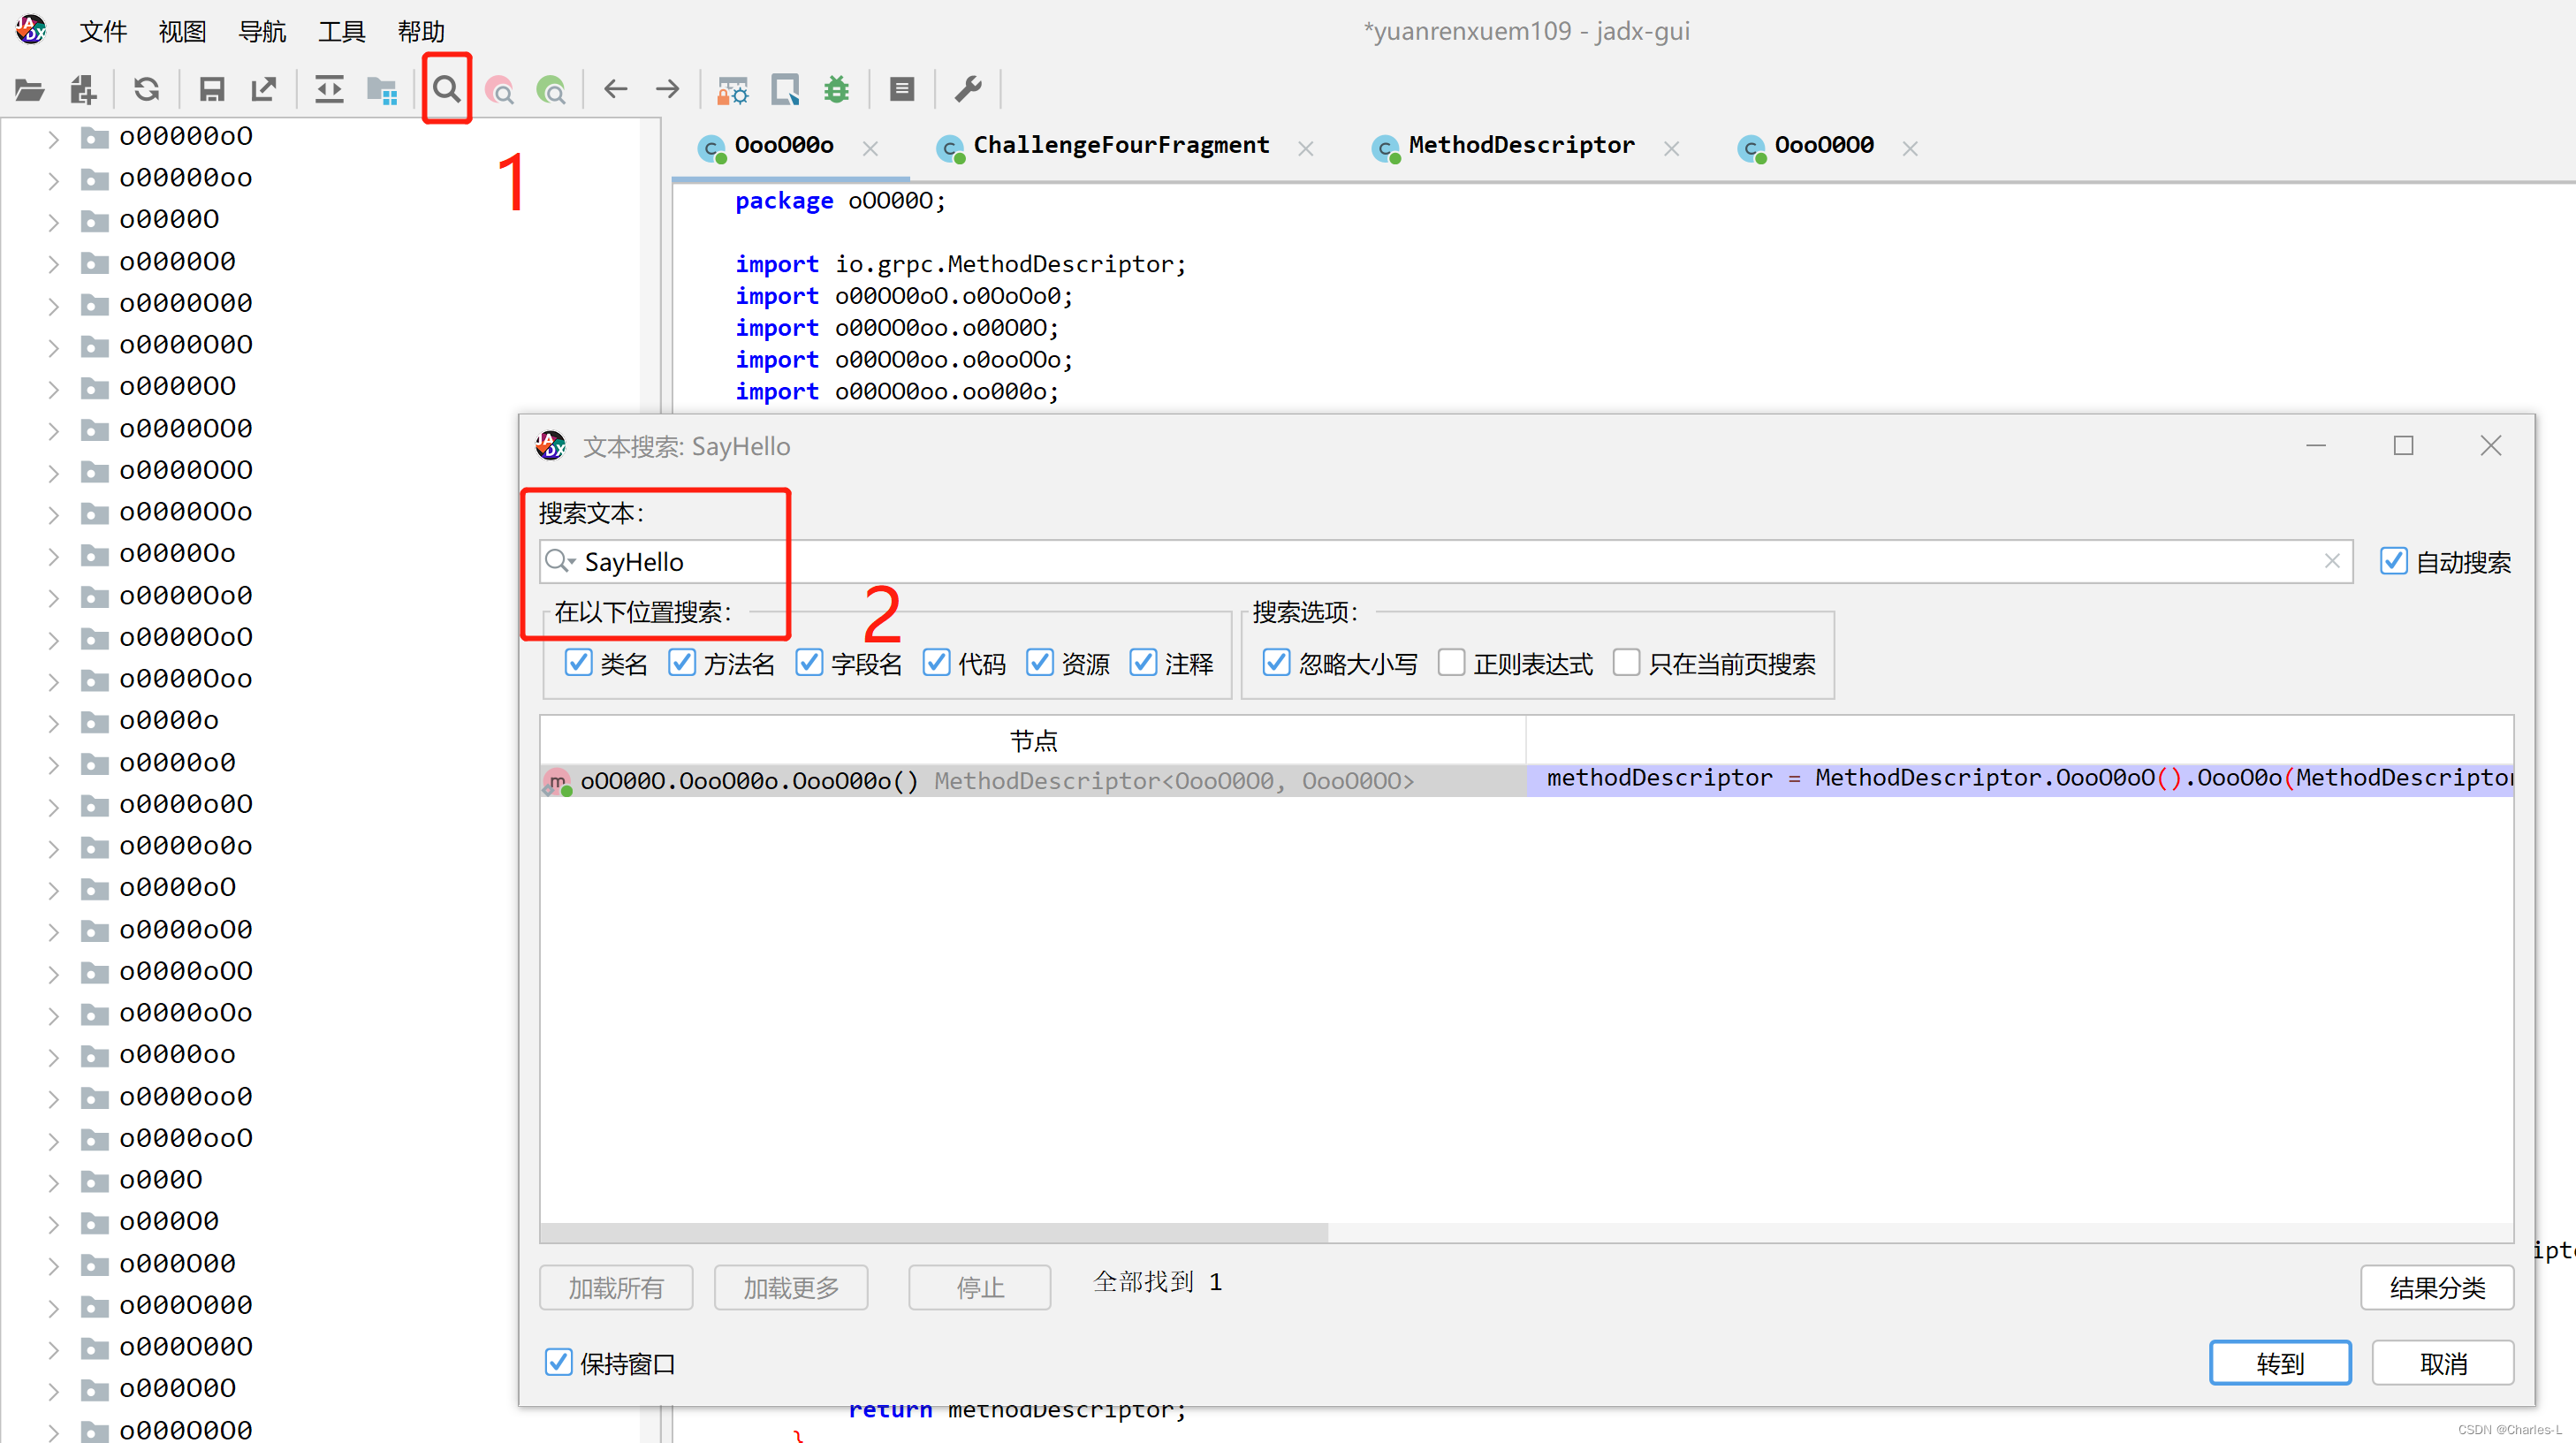Viewport: 2576px width, 1443px height.
Task: Open the class search tool
Action: [500, 89]
